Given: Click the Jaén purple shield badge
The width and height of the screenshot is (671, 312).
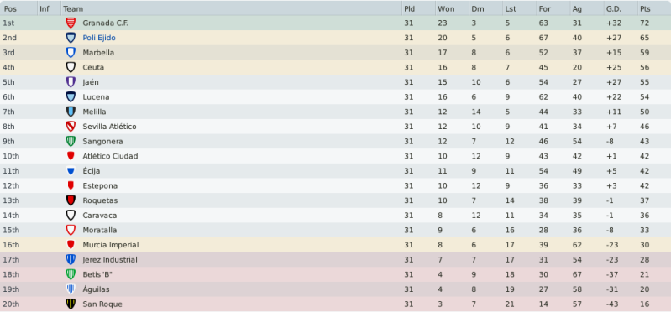Looking at the screenshot, I should click(x=71, y=82).
